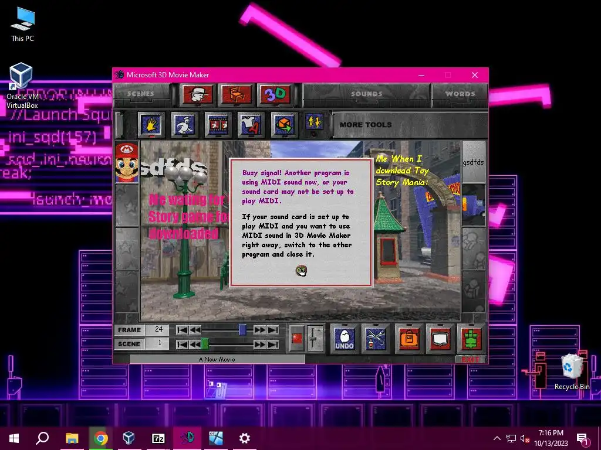Go to next scene button
This screenshot has height=450, width=601.
259,345
